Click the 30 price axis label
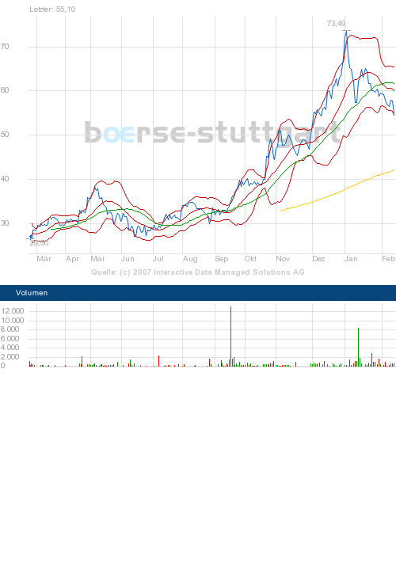The width and height of the screenshot is (396, 582). [5, 223]
